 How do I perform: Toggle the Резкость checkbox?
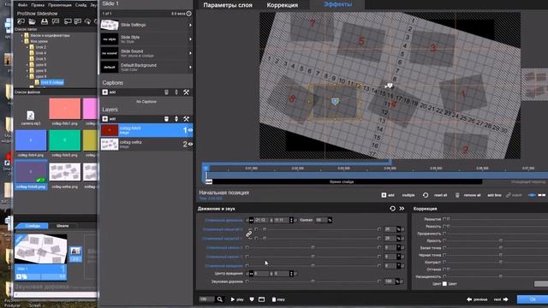point(444,226)
